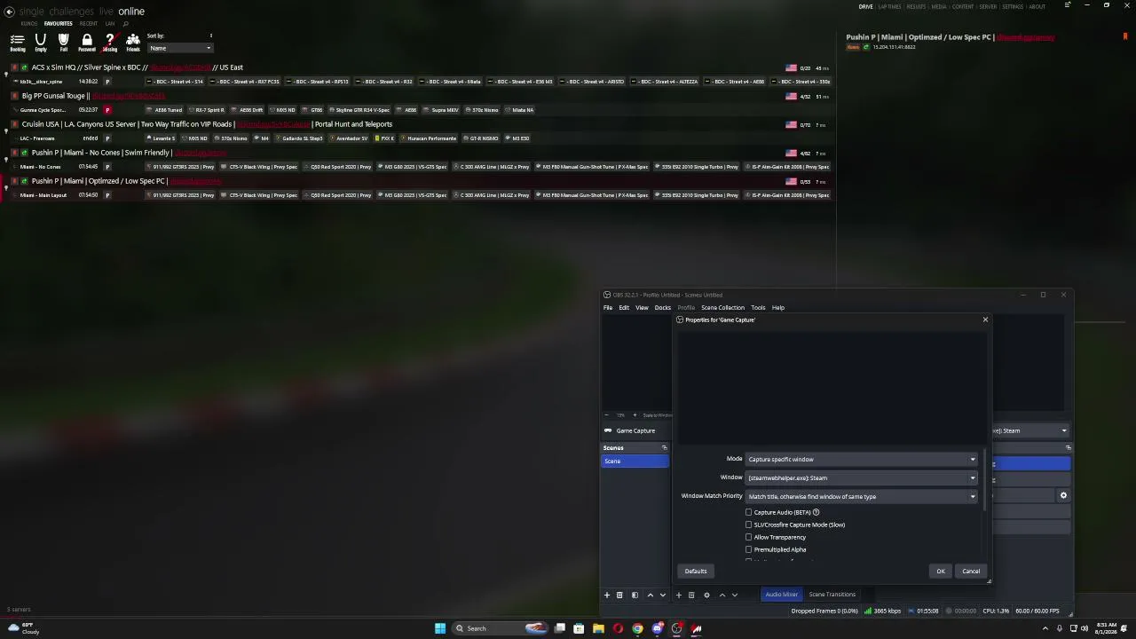Image resolution: width=1136 pixels, height=639 pixels.
Task: Switch to the RECENT server tab
Action: point(89,24)
